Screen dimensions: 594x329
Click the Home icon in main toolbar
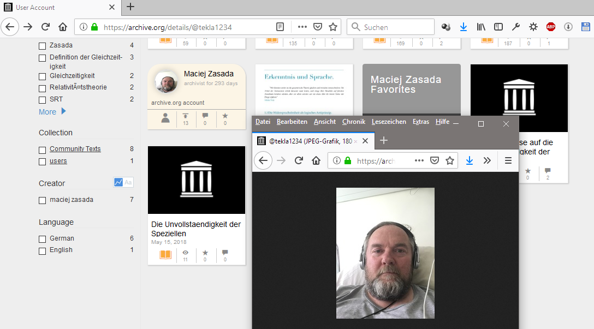coord(63,27)
